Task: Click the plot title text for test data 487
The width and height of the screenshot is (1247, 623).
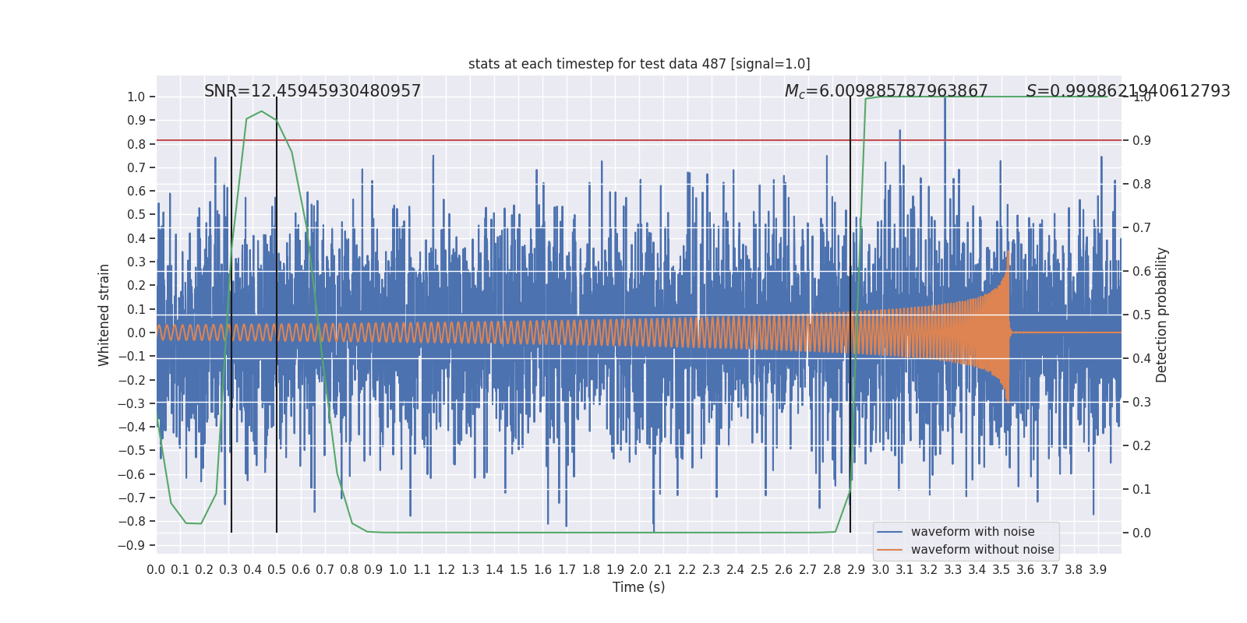Action: [639, 64]
